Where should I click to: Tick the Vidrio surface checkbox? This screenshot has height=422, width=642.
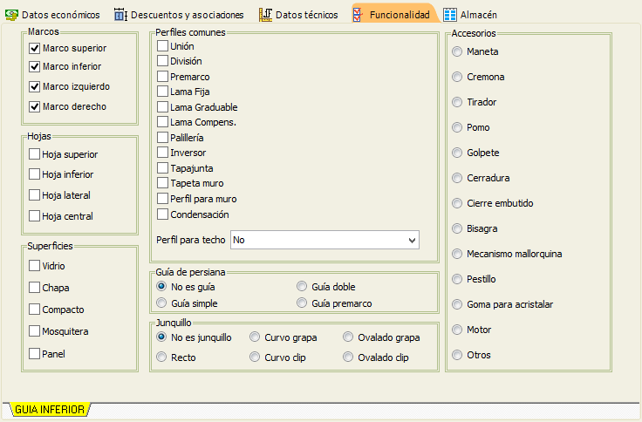[34, 266]
